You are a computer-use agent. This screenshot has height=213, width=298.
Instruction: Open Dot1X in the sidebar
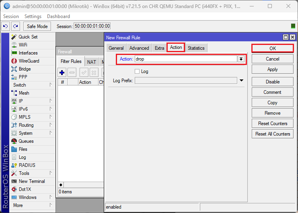tap(33, 189)
